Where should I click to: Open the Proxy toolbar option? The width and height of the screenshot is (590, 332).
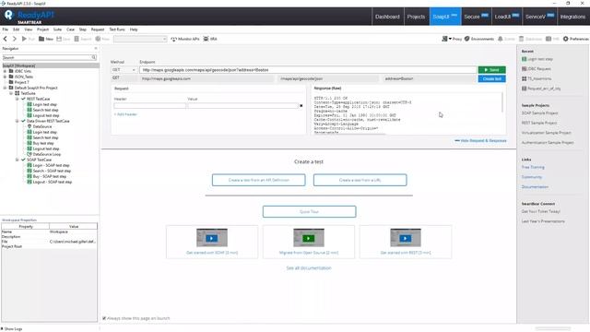click(452, 39)
